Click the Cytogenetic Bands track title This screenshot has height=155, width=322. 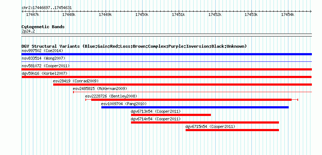(x=43, y=27)
